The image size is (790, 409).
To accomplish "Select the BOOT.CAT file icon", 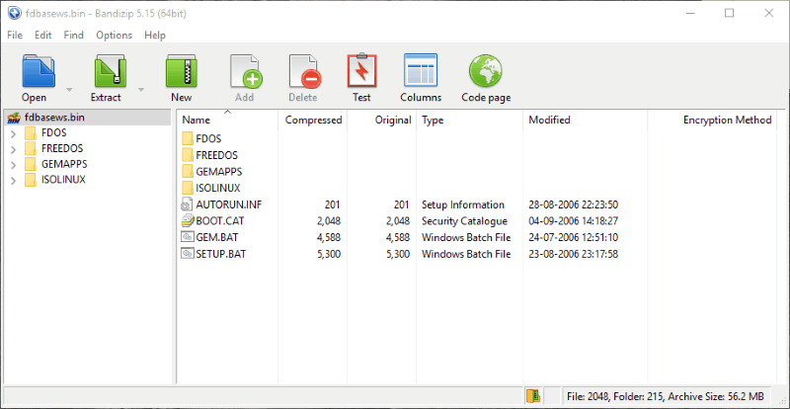I will [x=188, y=221].
